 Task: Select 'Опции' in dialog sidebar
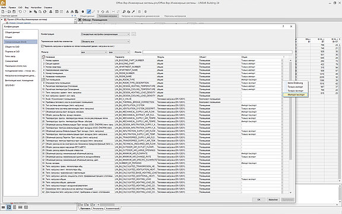(8, 37)
